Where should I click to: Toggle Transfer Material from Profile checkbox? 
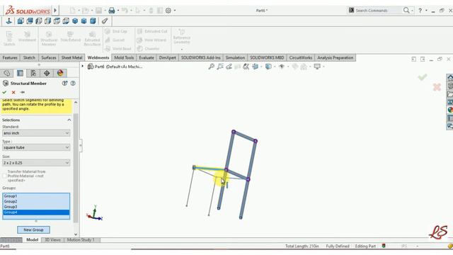[x=4, y=176]
